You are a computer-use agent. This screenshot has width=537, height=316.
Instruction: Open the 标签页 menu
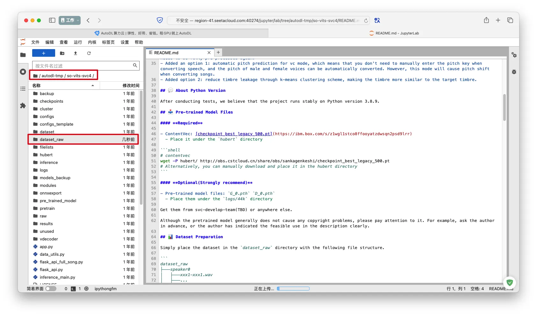[108, 42]
